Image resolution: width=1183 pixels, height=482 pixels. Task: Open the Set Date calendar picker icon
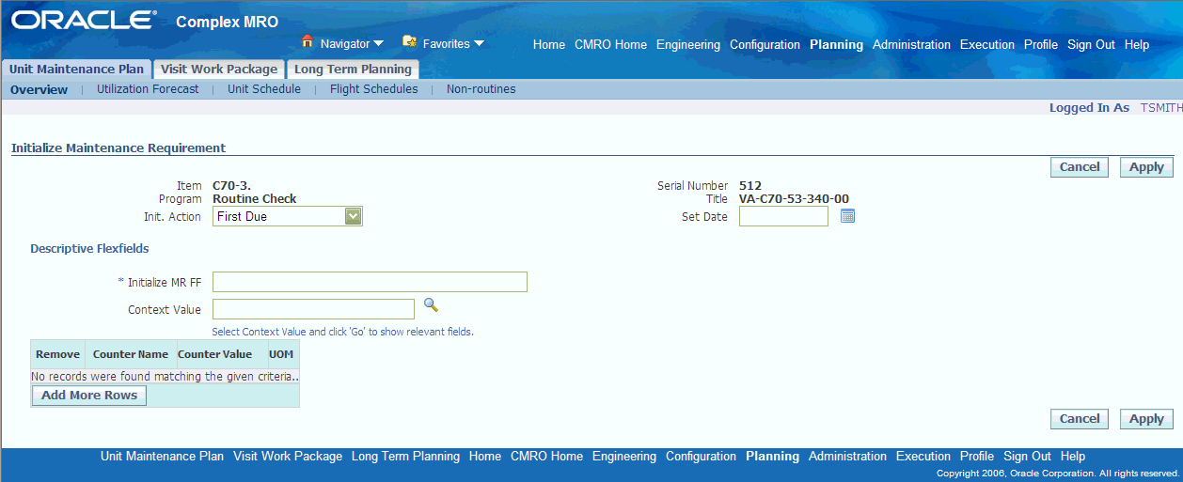coord(847,216)
